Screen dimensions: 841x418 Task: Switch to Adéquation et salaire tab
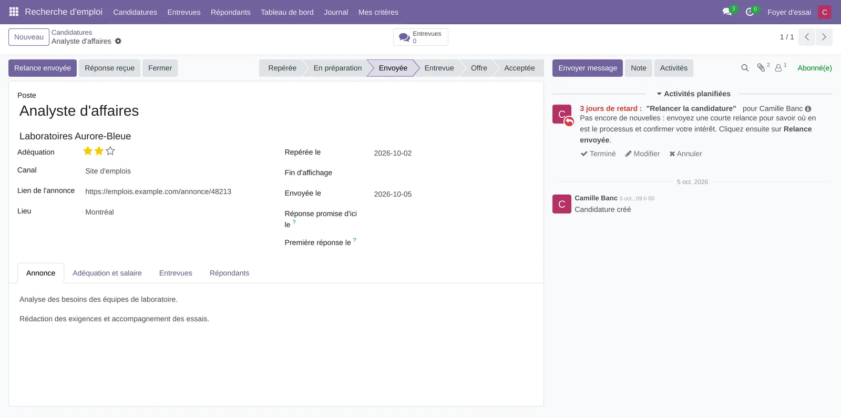click(x=107, y=273)
